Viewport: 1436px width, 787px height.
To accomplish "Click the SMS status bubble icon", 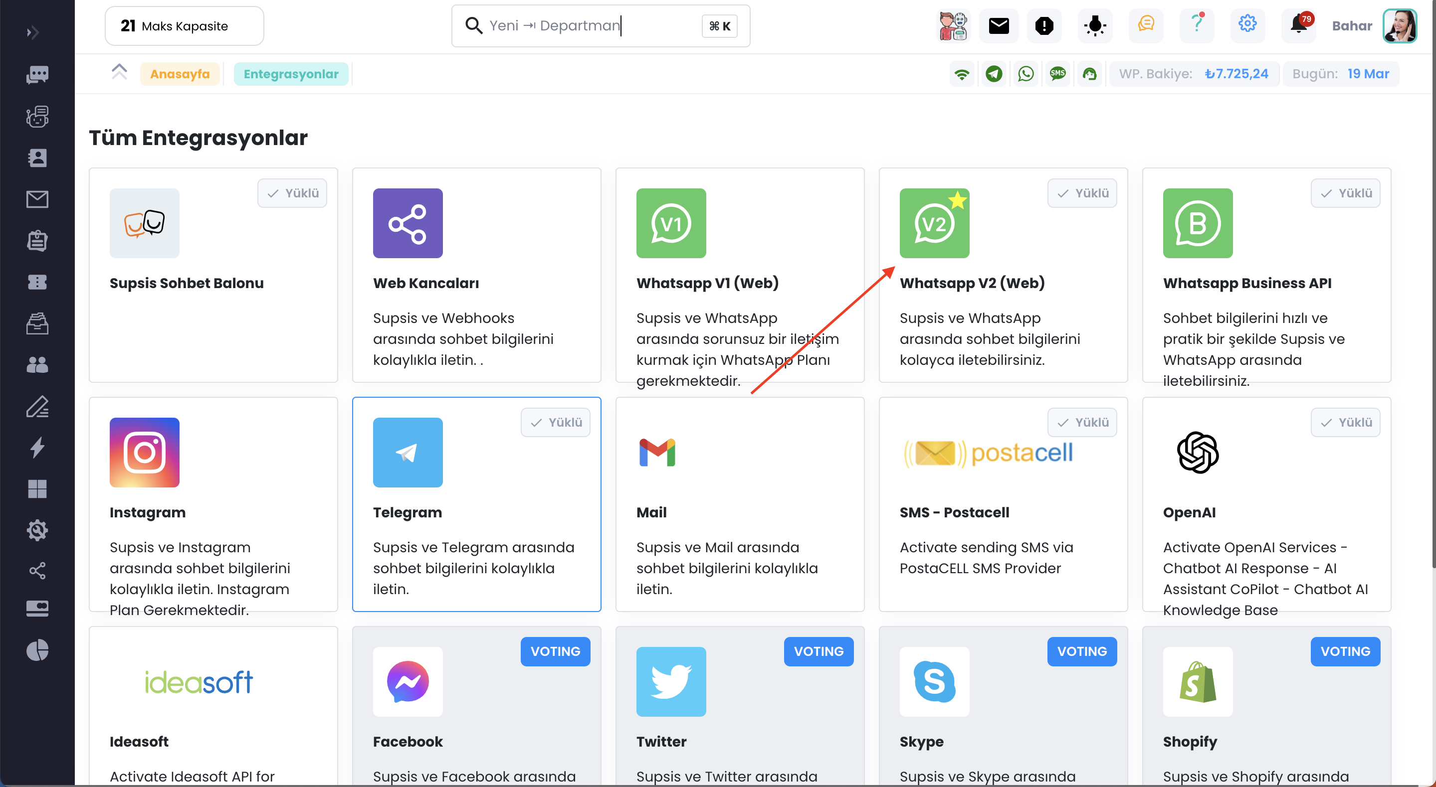I will [1057, 74].
